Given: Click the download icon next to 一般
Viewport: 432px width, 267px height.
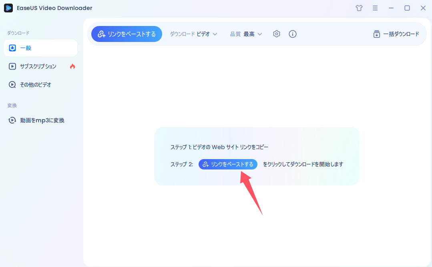Looking at the screenshot, I should point(12,48).
